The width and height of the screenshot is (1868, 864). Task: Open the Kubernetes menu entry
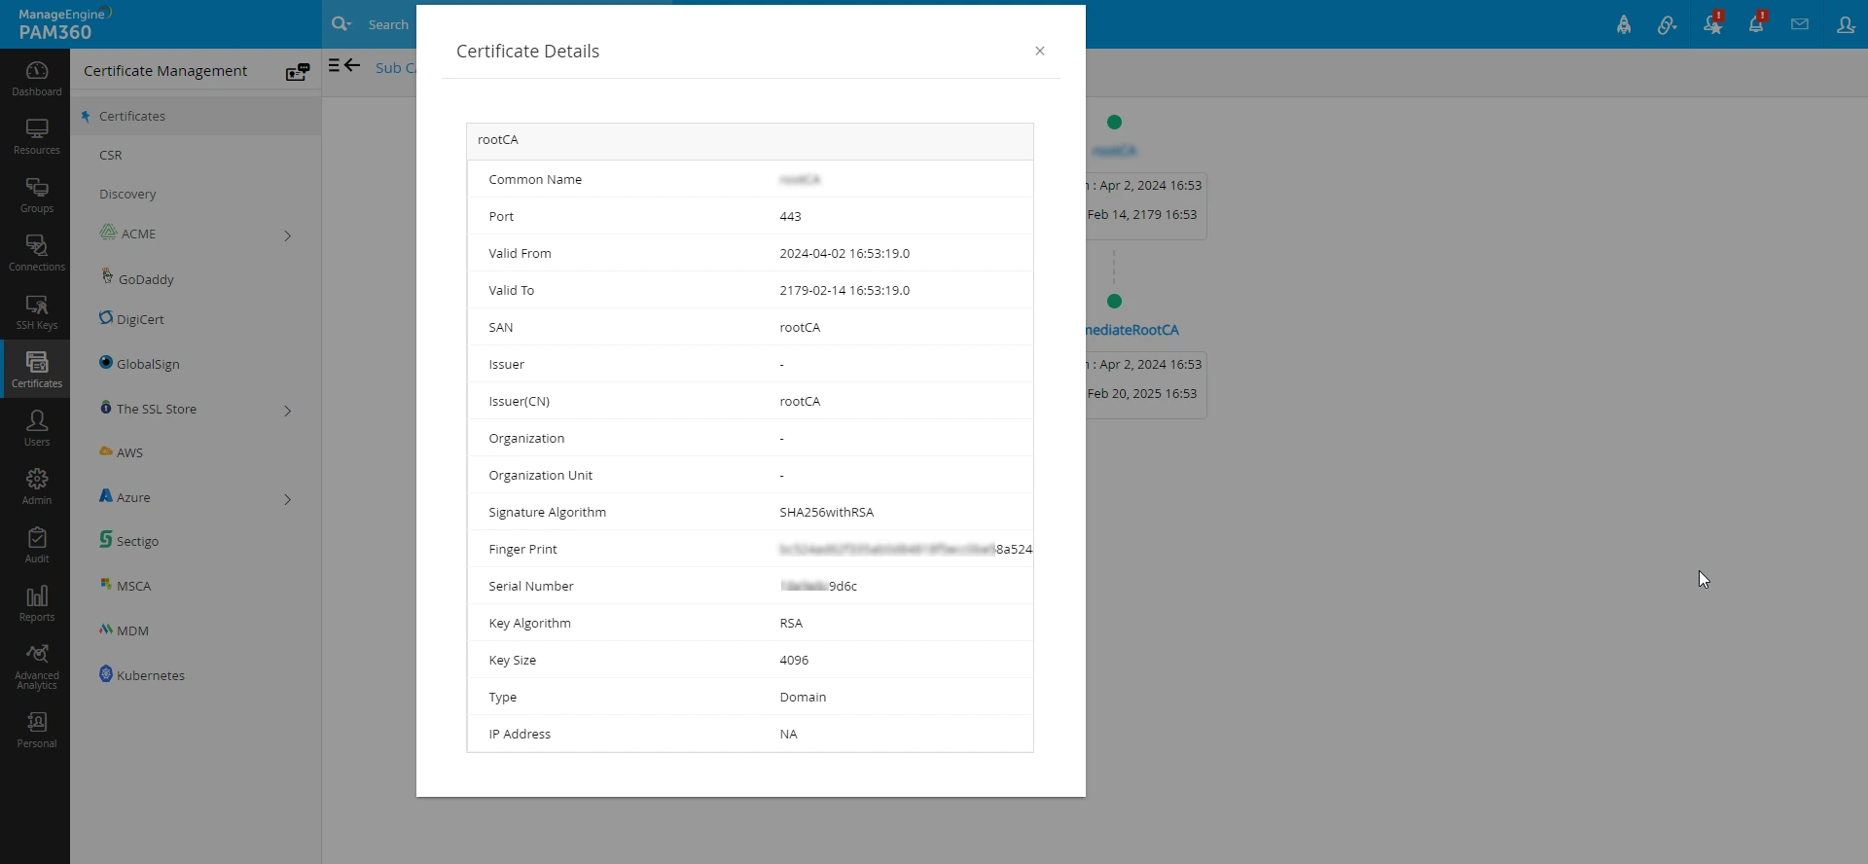click(150, 675)
